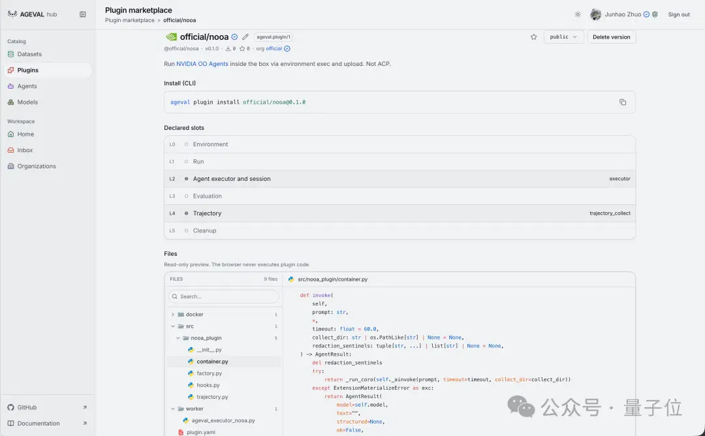Screen dimensions: 705x436
Task: Focus the file search field
Action: click(x=224, y=296)
